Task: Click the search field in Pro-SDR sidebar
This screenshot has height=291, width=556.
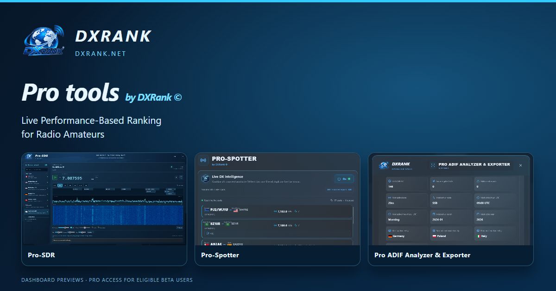Action: pos(37,170)
